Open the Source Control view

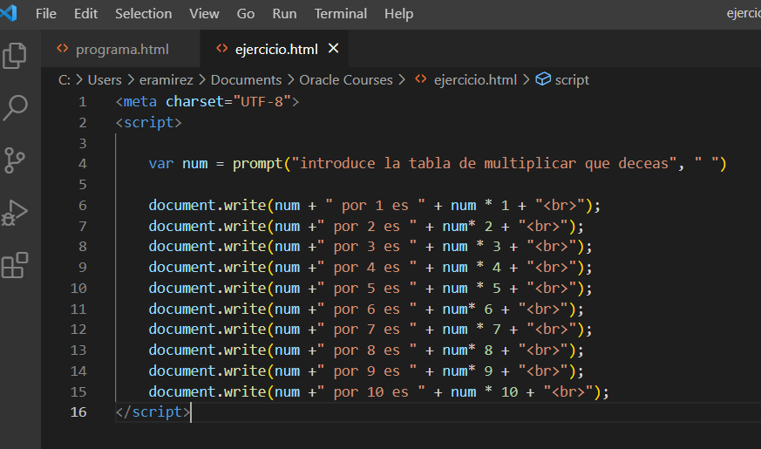pos(15,160)
